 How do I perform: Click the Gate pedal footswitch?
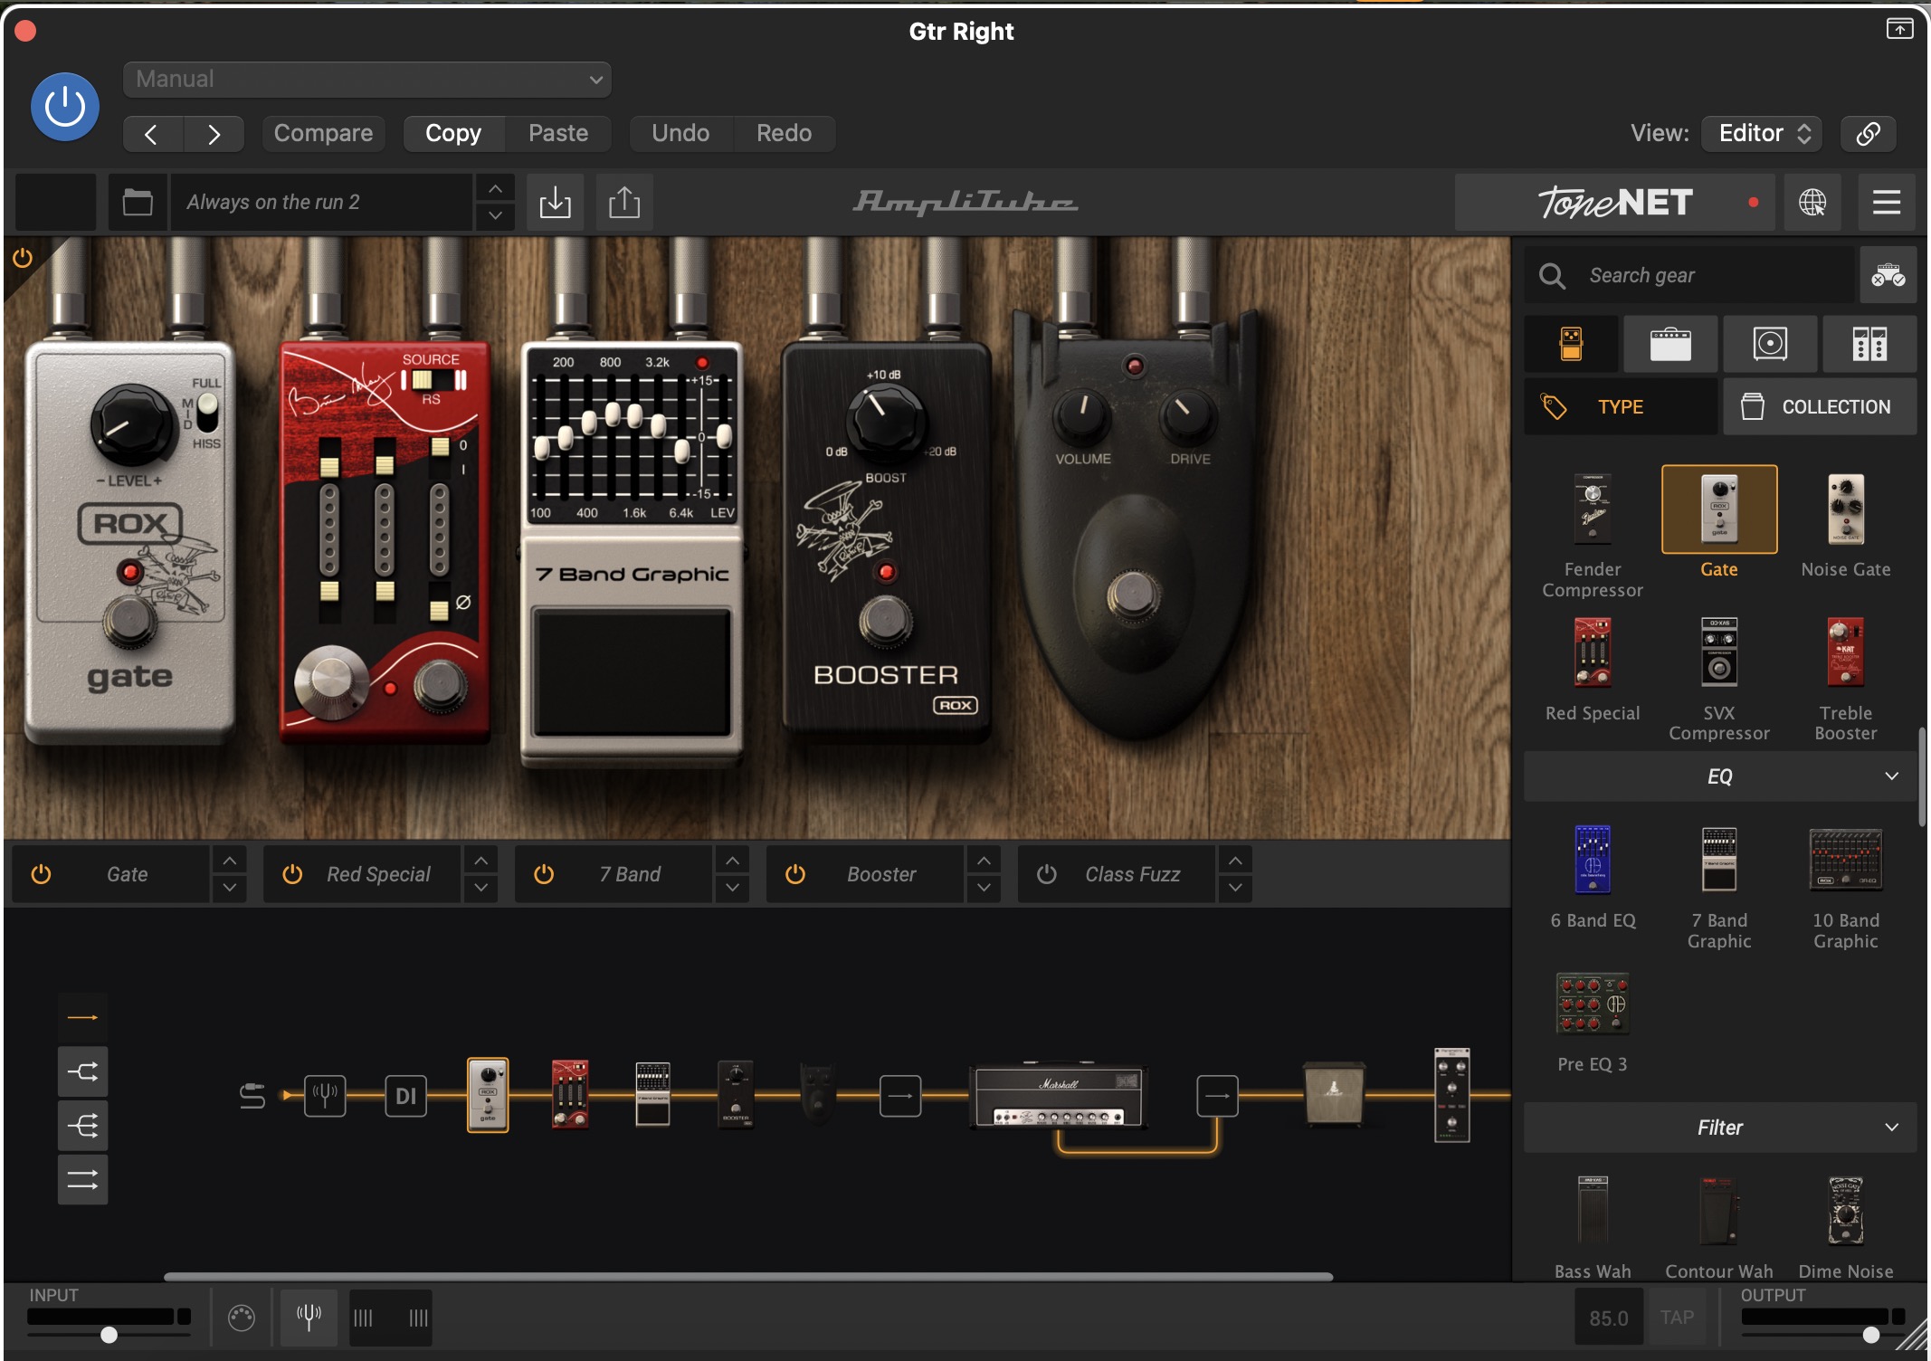130,621
